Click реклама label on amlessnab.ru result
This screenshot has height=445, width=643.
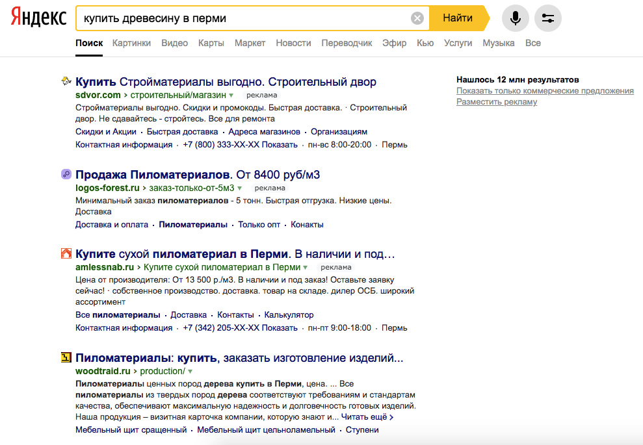coord(336,267)
